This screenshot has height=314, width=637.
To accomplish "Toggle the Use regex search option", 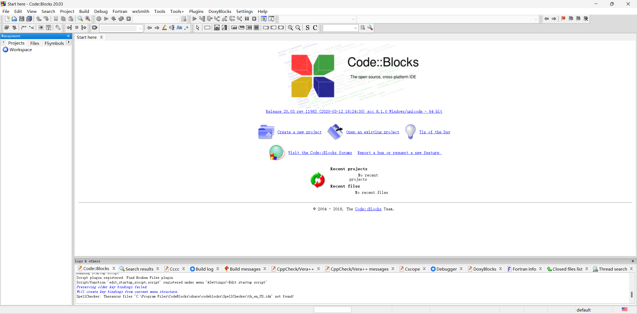I will (186, 27).
